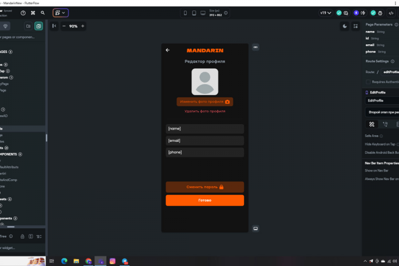Edit the editProfile route field

390,72
